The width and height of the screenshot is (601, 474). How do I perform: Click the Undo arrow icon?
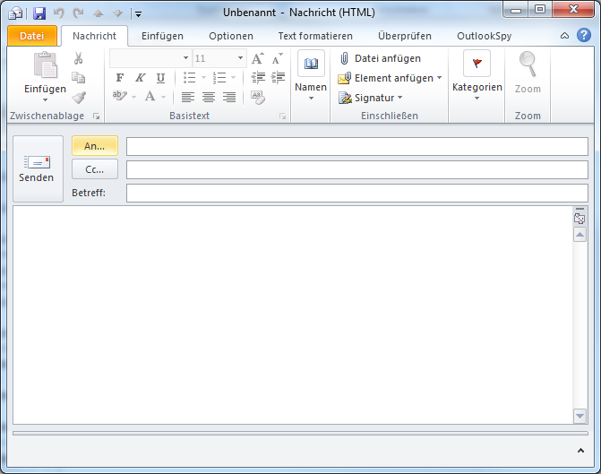(58, 13)
